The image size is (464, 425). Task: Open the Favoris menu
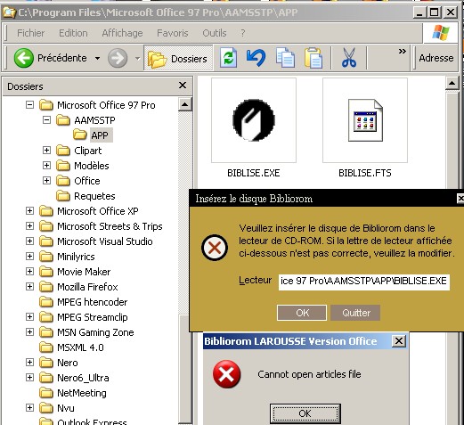[x=173, y=33]
